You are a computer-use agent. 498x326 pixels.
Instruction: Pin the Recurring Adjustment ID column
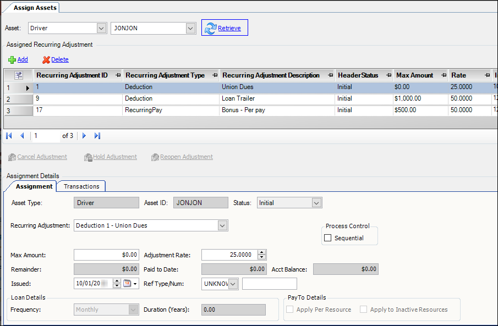click(118, 75)
